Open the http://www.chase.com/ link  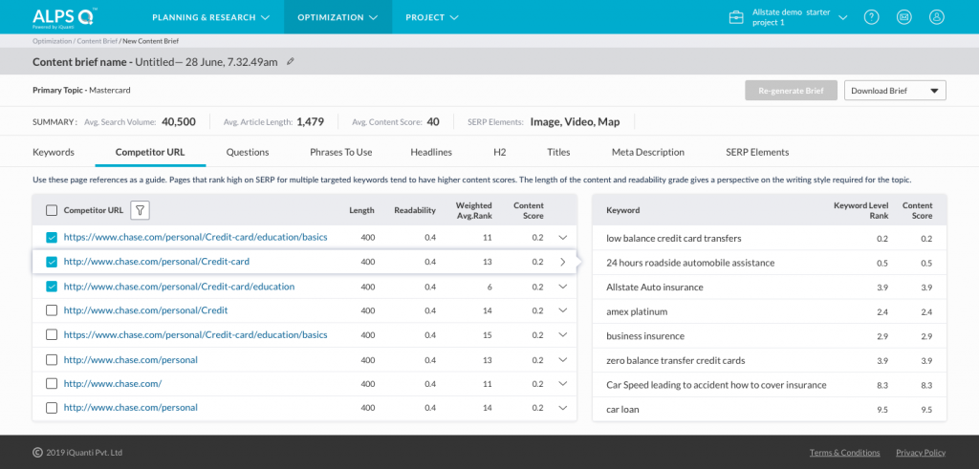113,384
